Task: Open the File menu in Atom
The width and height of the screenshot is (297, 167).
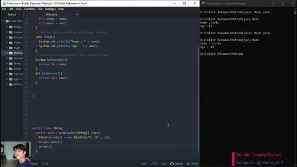Action: [4, 9]
